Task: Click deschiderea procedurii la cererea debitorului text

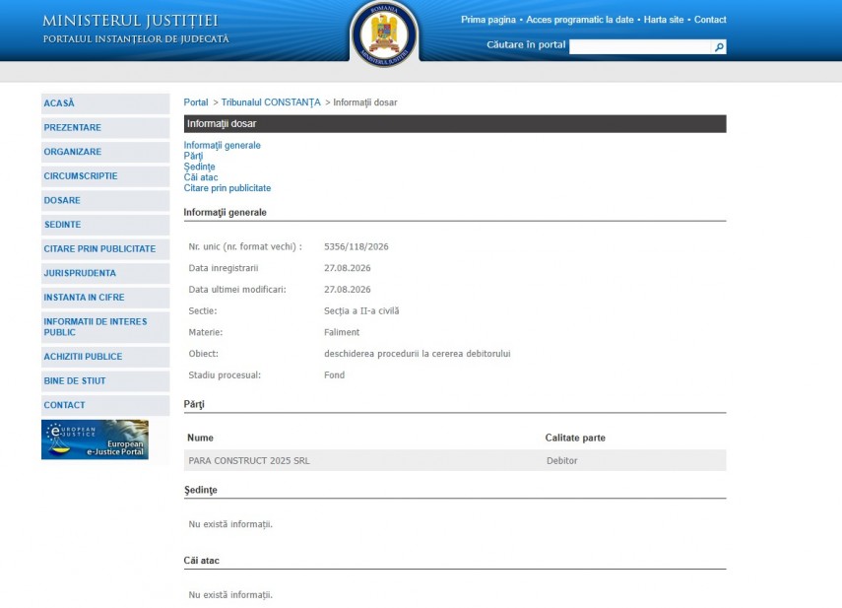Action: [418, 354]
